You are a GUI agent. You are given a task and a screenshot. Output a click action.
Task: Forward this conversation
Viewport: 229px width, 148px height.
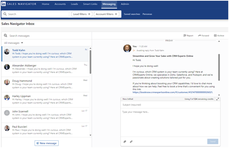click(x=203, y=36)
